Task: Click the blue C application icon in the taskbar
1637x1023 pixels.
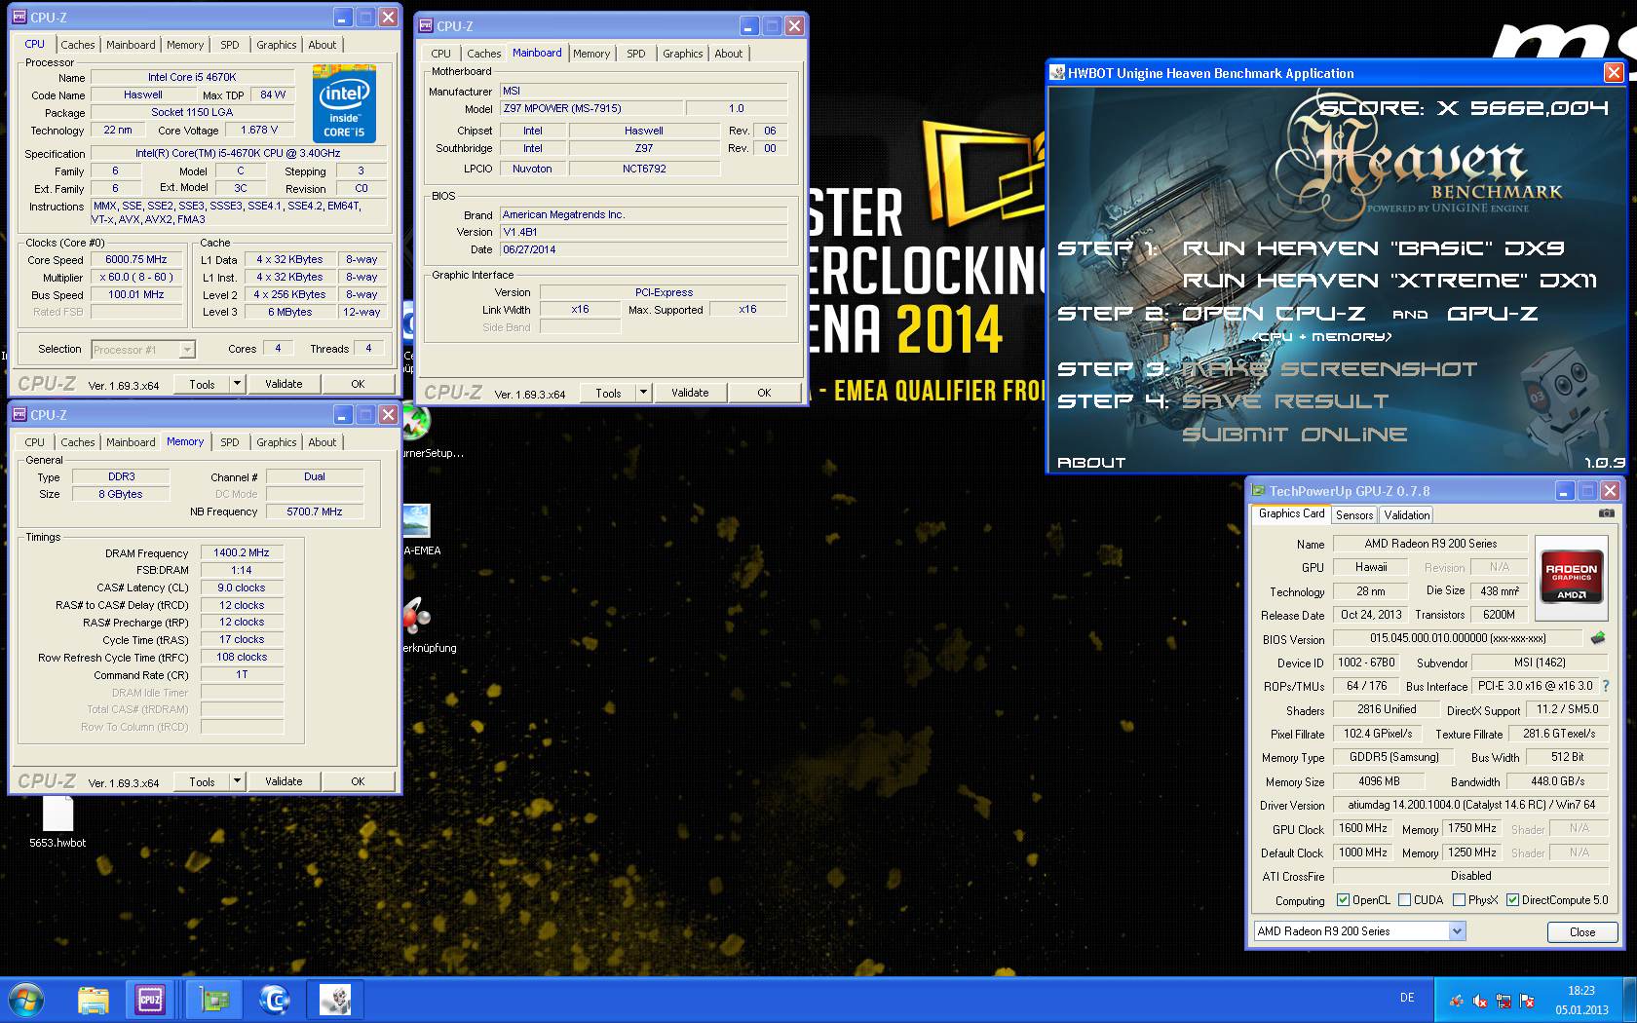Action: click(275, 1000)
